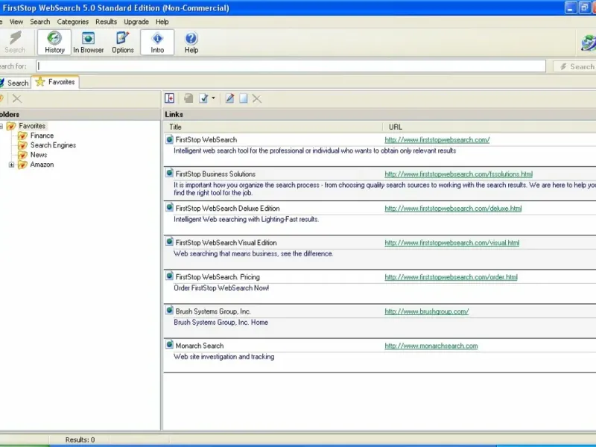Open the checkmark icon's dropdown arrow
This screenshot has width=596, height=447.
click(214, 98)
